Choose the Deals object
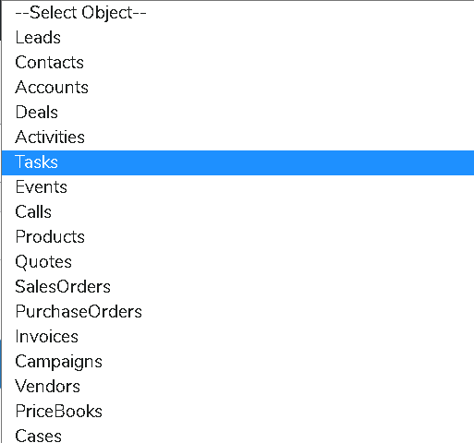 tap(237, 113)
